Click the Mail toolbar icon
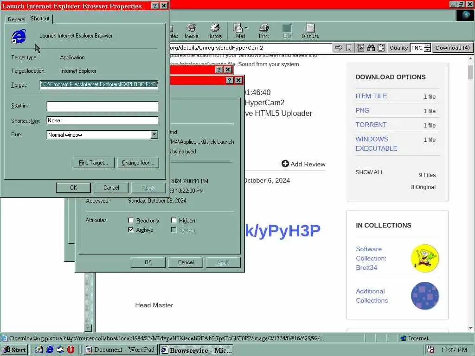The height and width of the screenshot is (356, 475). 238,31
